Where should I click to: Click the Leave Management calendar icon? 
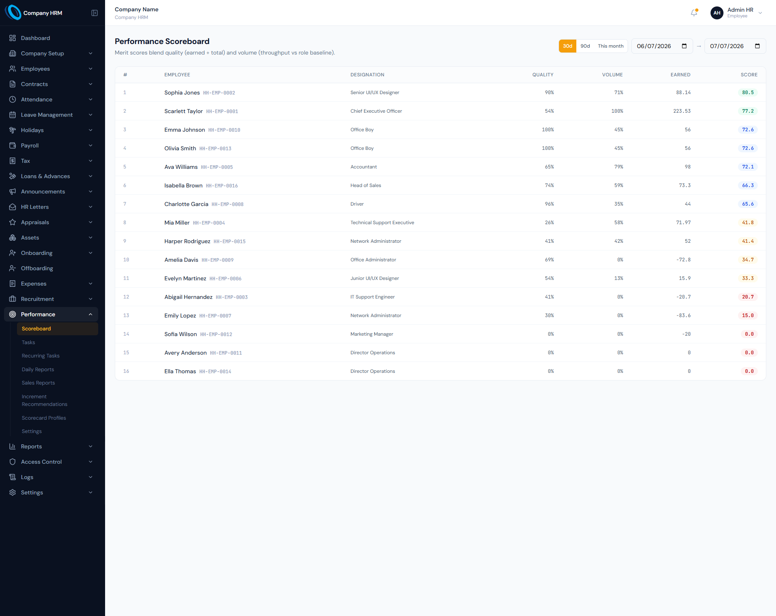pyautogui.click(x=13, y=115)
